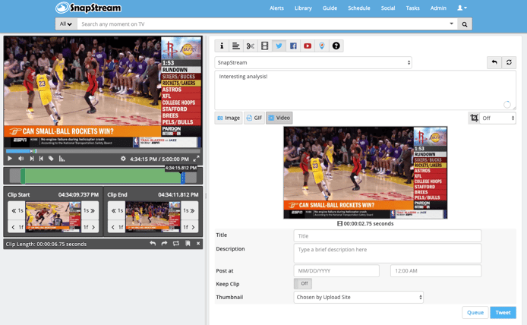Open the Tasks menu
Viewport: 527px width, 325px height.
coord(413,8)
